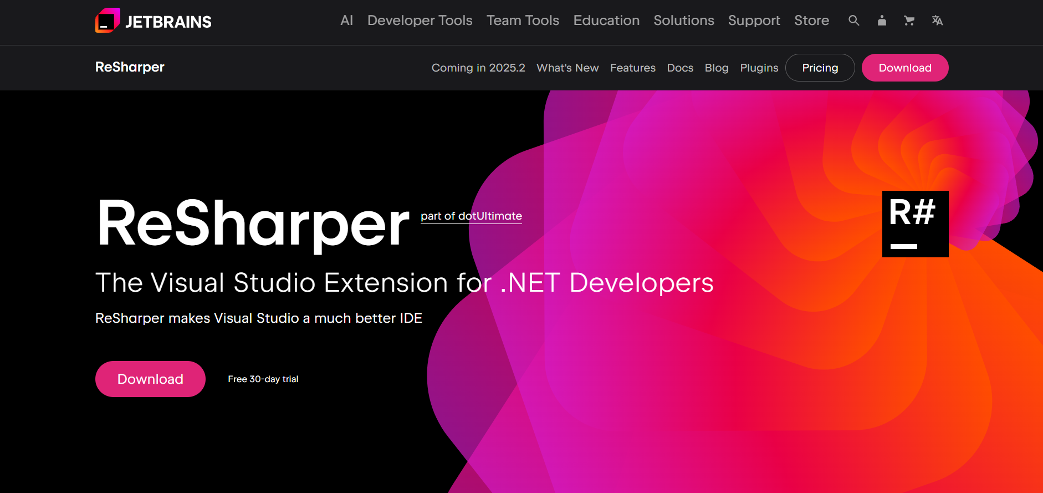Click the Pricing button
This screenshot has height=493, width=1043.
820,68
